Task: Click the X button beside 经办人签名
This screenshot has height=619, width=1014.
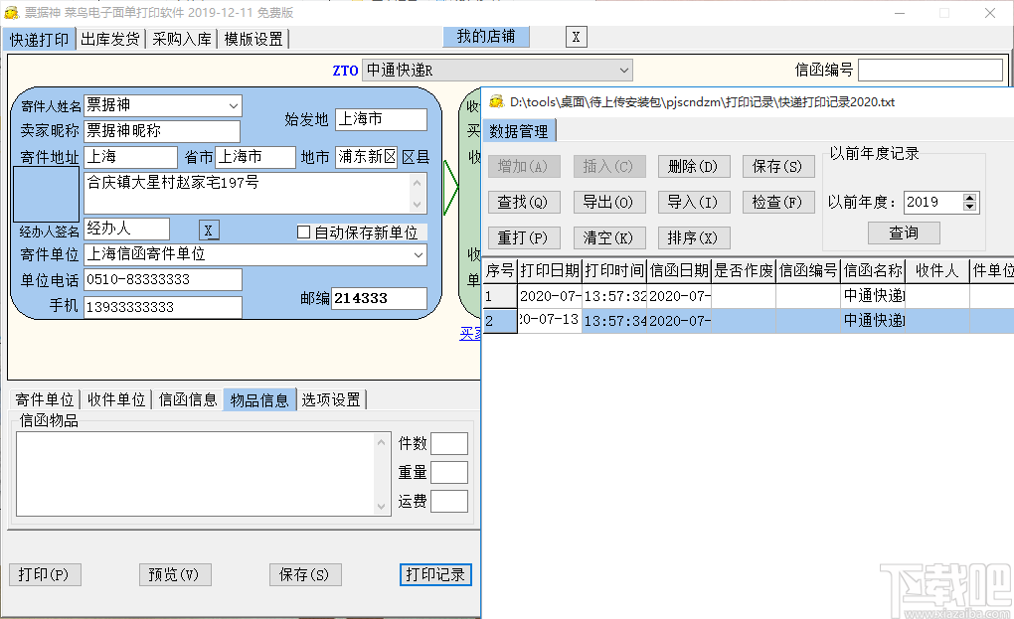Action: tap(208, 231)
